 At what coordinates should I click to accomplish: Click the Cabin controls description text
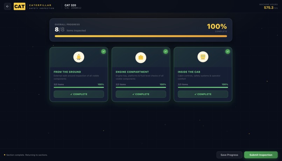[199, 77]
